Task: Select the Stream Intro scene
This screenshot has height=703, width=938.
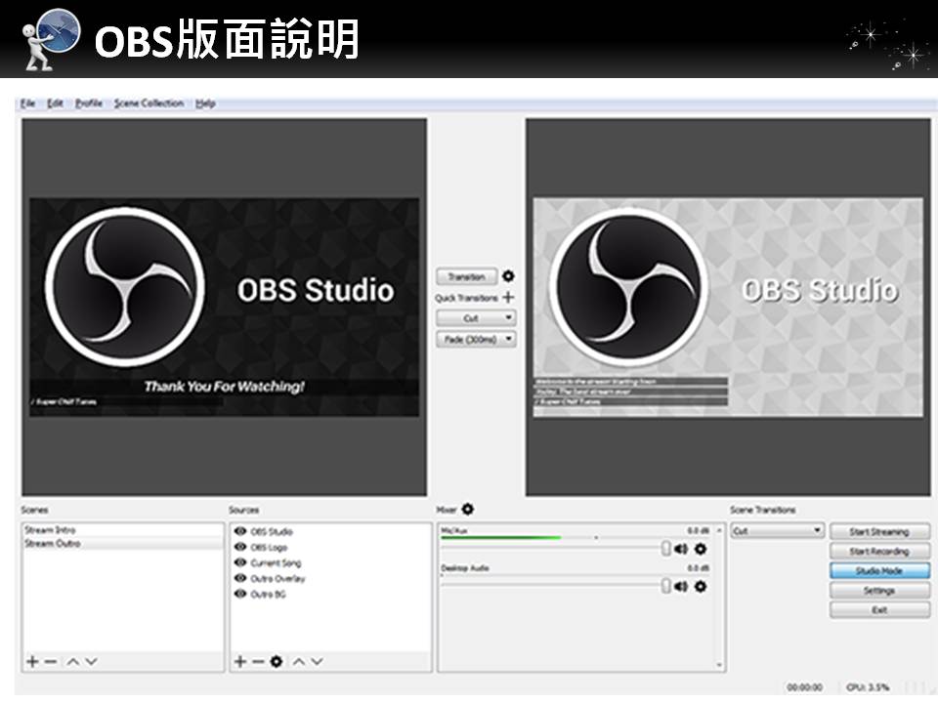Action: pyautogui.click(x=122, y=530)
